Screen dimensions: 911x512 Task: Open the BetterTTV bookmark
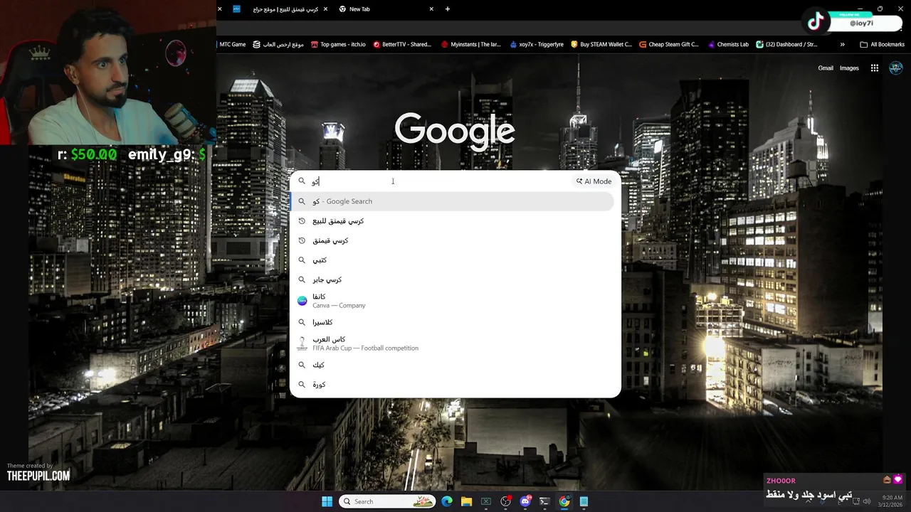coord(402,44)
